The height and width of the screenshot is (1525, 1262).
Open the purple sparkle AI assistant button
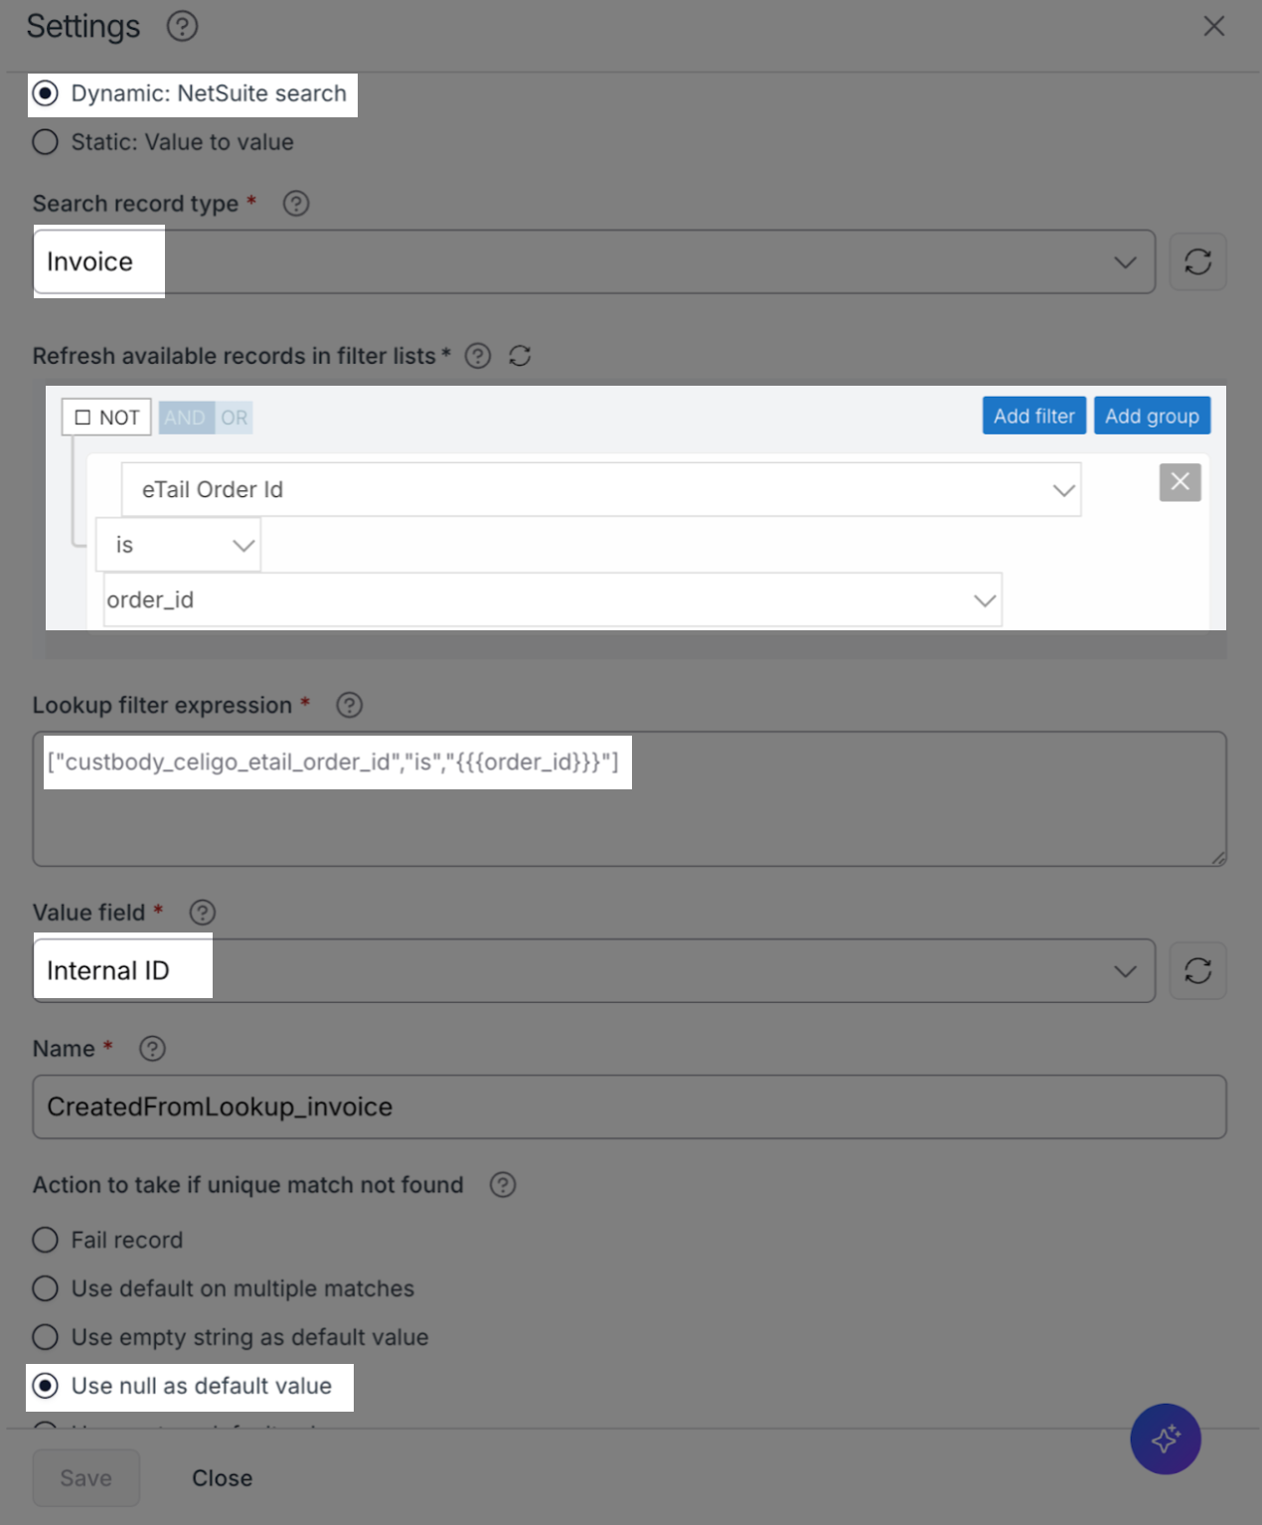pyautogui.click(x=1165, y=1439)
